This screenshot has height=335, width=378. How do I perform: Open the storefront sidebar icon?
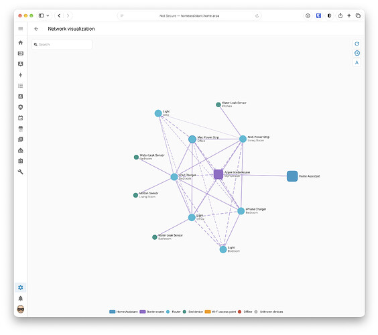click(21, 129)
